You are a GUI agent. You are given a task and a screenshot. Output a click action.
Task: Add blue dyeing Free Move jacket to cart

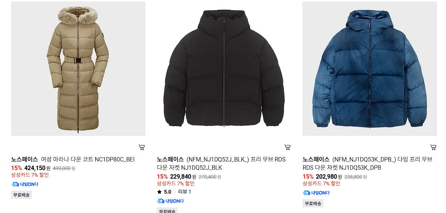(x=433, y=147)
